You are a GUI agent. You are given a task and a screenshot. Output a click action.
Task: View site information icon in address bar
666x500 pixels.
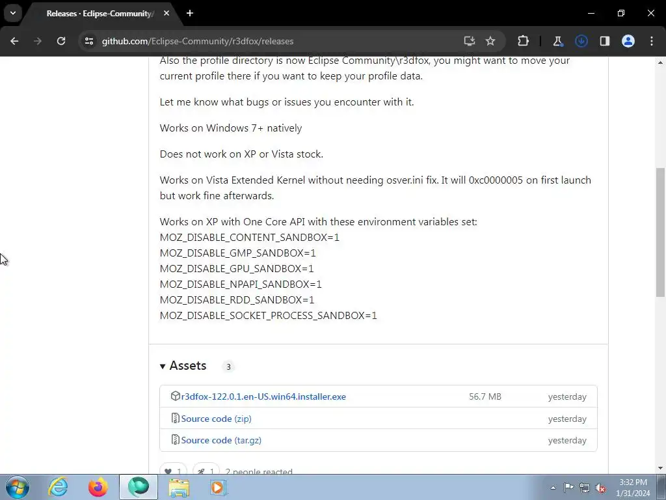tap(89, 41)
